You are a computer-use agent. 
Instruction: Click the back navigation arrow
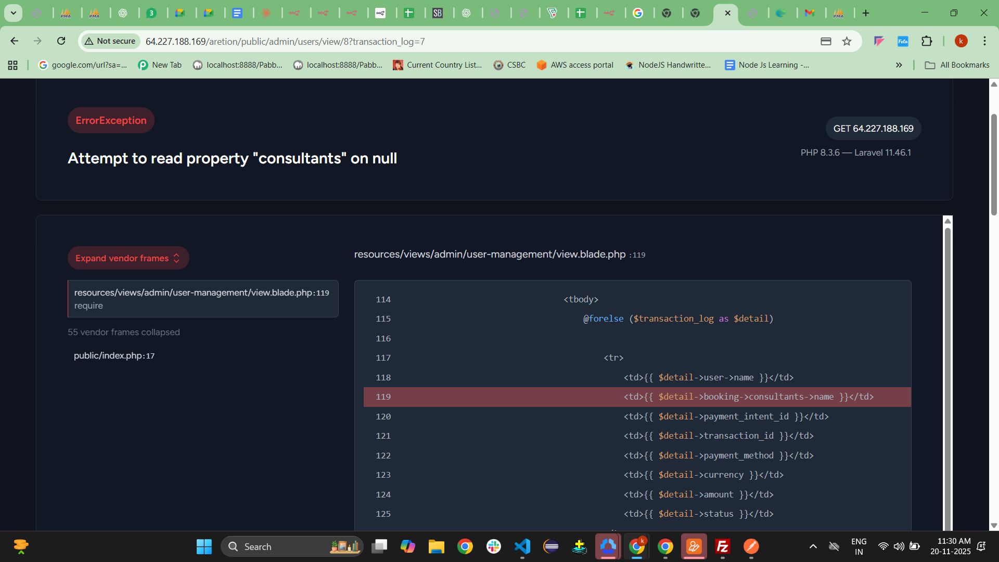coord(15,41)
